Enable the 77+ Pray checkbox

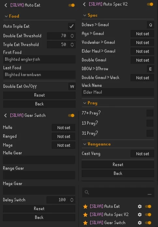150,113
